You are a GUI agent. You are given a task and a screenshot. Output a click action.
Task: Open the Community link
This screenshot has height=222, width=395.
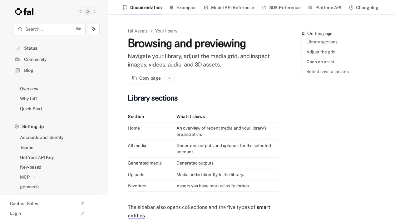pos(35,59)
